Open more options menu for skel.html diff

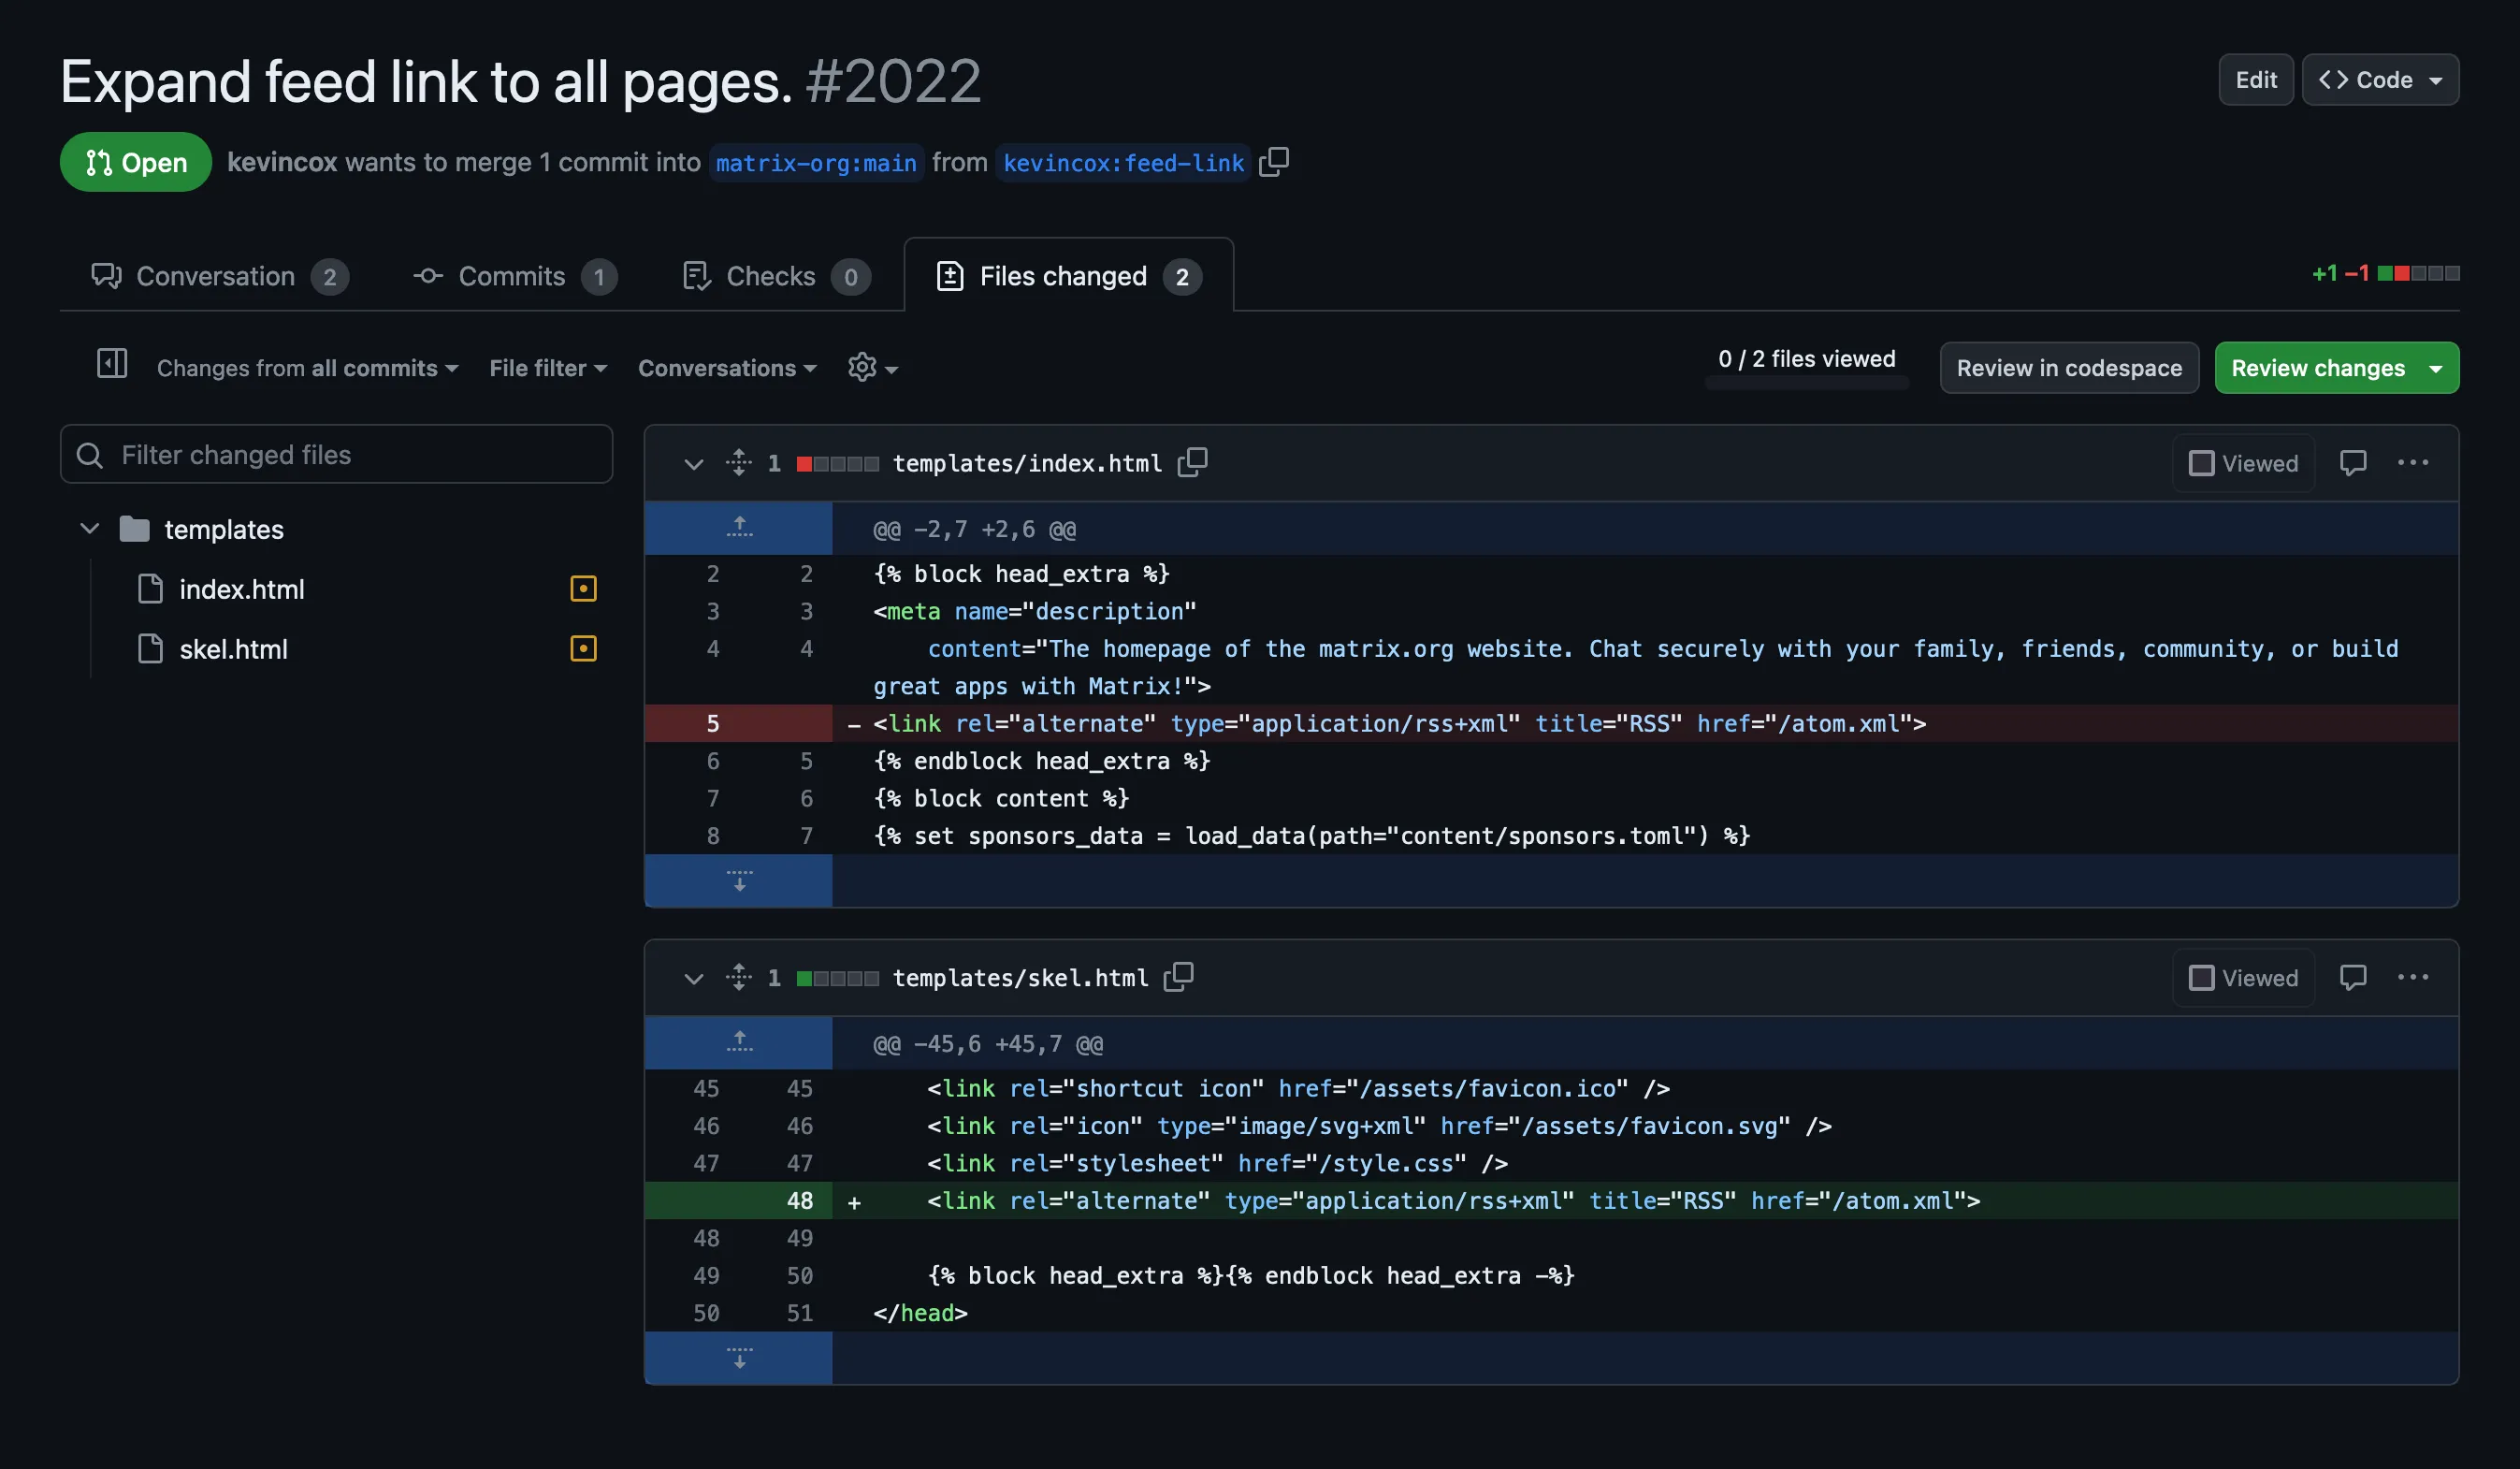pos(2414,977)
